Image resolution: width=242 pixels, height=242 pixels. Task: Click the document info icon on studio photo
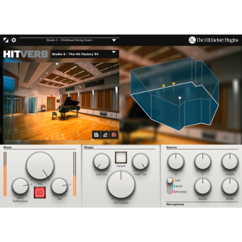pyautogui.click(x=96, y=135)
